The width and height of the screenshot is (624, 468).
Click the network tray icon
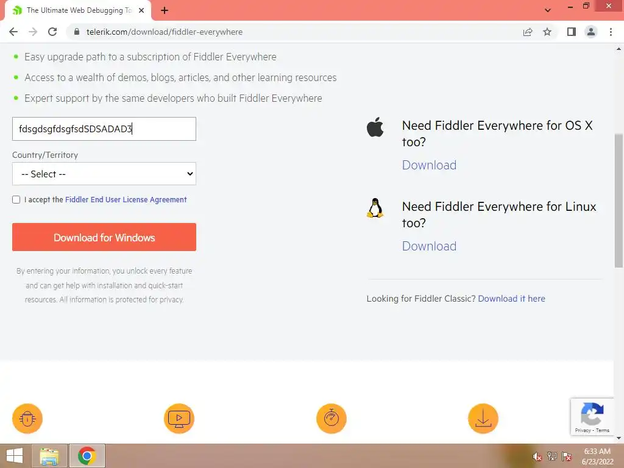552,456
